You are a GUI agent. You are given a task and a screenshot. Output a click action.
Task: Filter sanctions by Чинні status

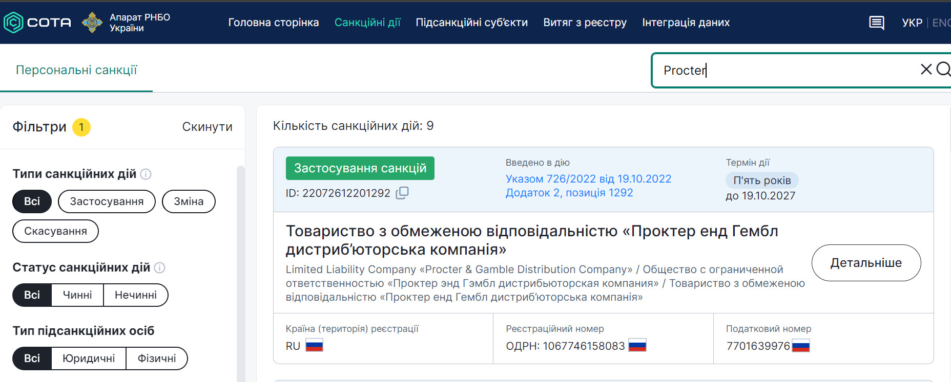(x=77, y=295)
